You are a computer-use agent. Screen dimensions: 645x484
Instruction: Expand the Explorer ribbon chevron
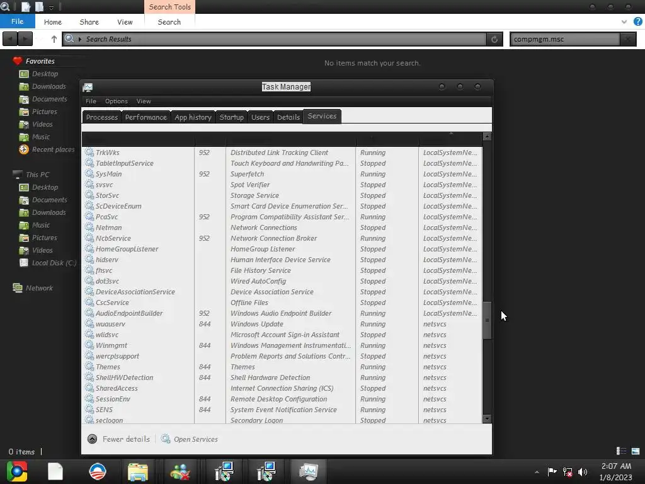click(624, 22)
